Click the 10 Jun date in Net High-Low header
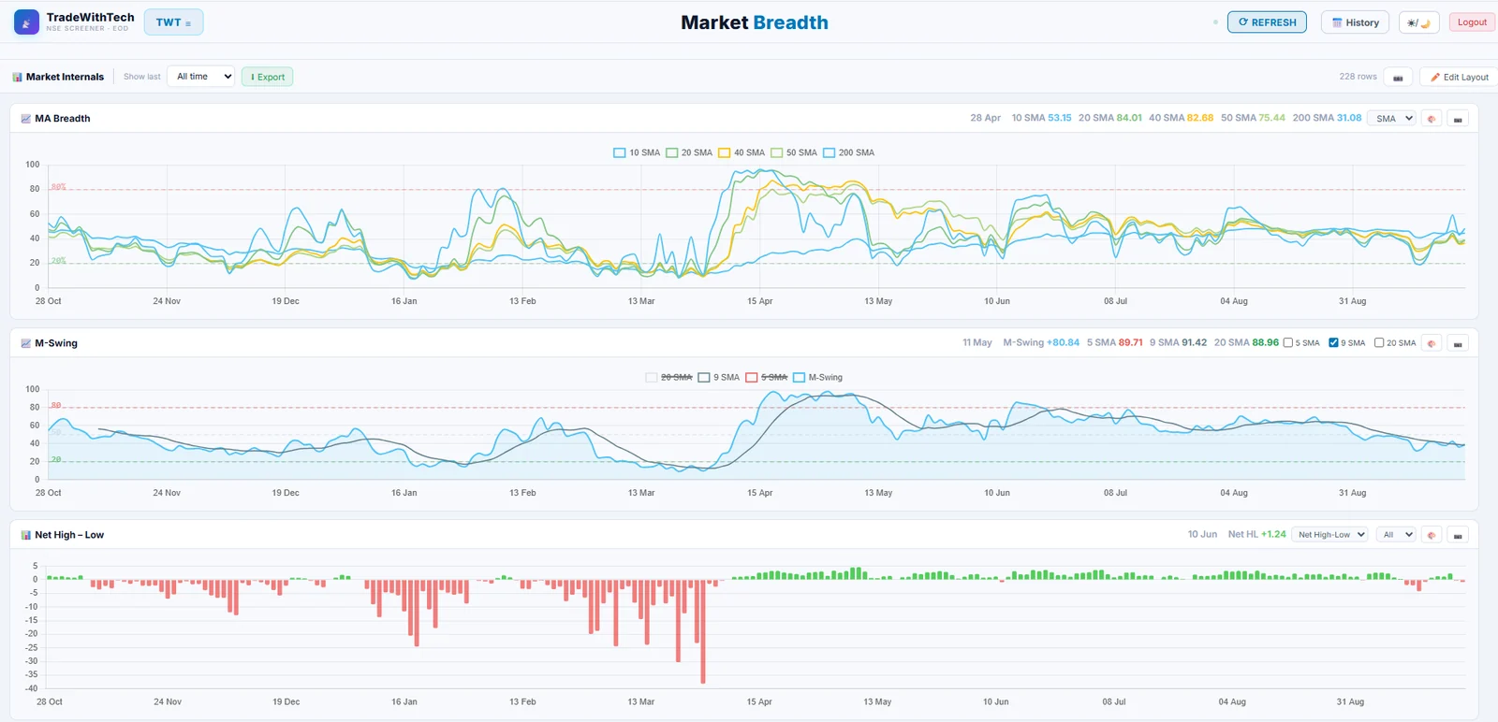The height and width of the screenshot is (722, 1498). (x=1202, y=534)
